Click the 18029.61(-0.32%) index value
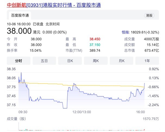Image resolution: width=165 pixels, height=132 pixels. (145, 32)
